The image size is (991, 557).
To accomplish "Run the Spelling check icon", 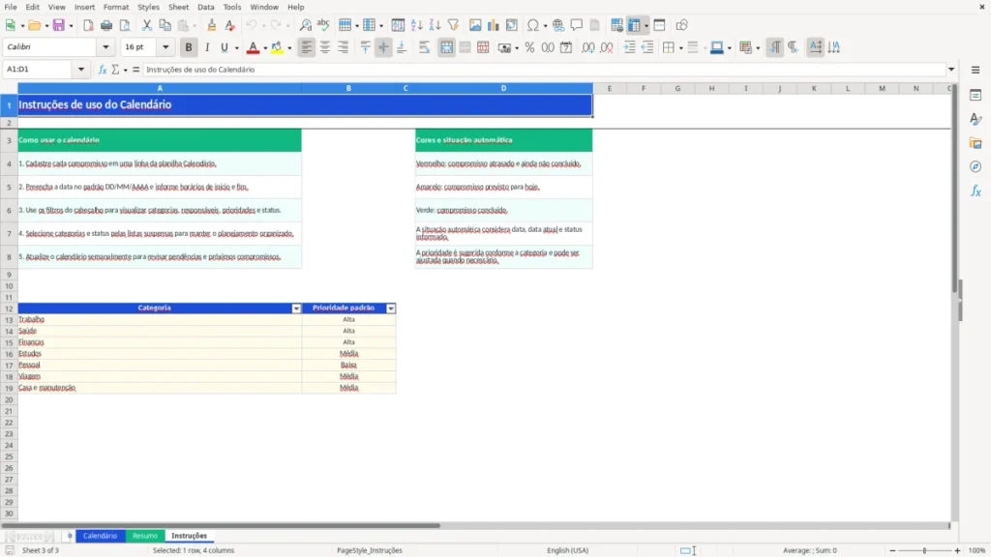I will (323, 25).
